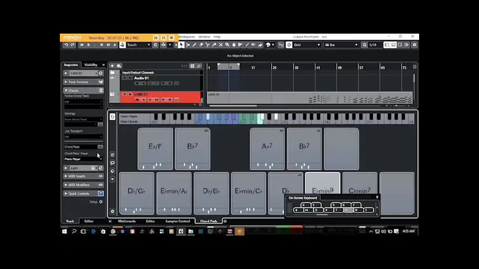Open the Grid snap type dropdown
The height and width of the screenshot is (269, 479).
click(307, 45)
